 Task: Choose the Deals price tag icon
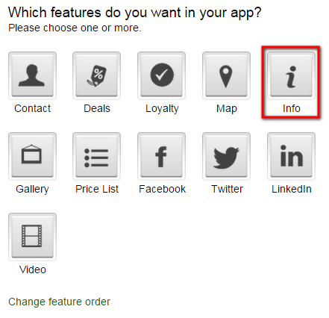pyautogui.click(x=97, y=75)
